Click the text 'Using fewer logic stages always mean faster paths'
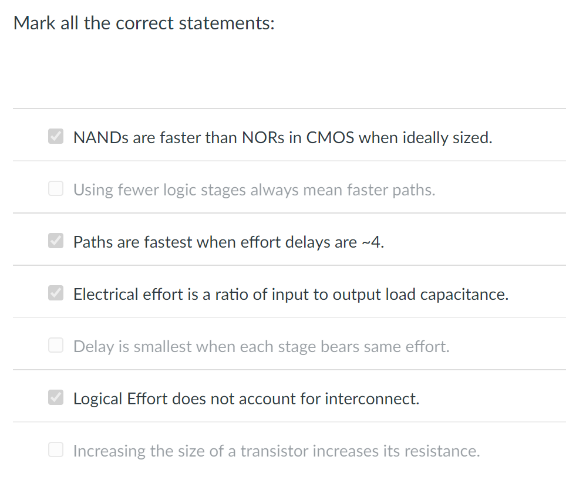The image size is (566, 480). 255,190
